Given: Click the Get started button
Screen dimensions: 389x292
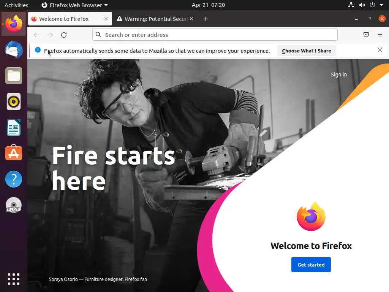Looking at the screenshot, I should pyautogui.click(x=311, y=265).
